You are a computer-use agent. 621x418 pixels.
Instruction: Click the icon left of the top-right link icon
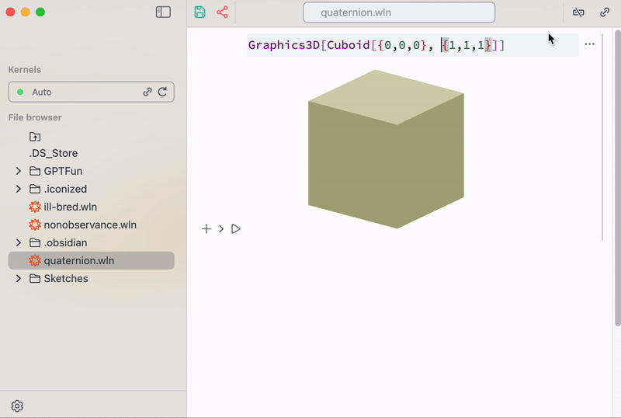click(x=578, y=12)
